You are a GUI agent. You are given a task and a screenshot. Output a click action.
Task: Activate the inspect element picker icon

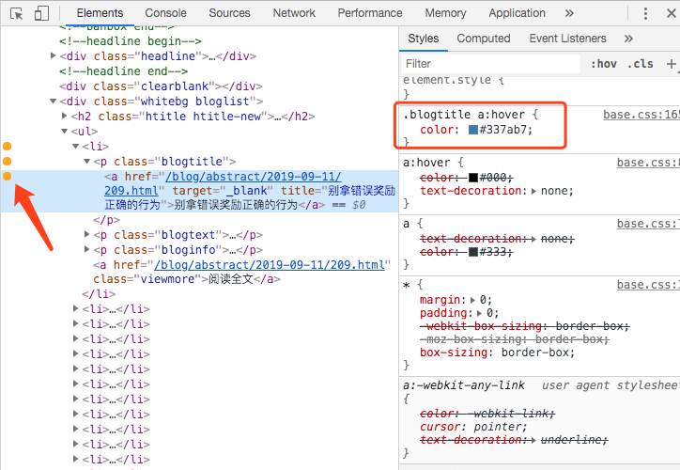16,13
